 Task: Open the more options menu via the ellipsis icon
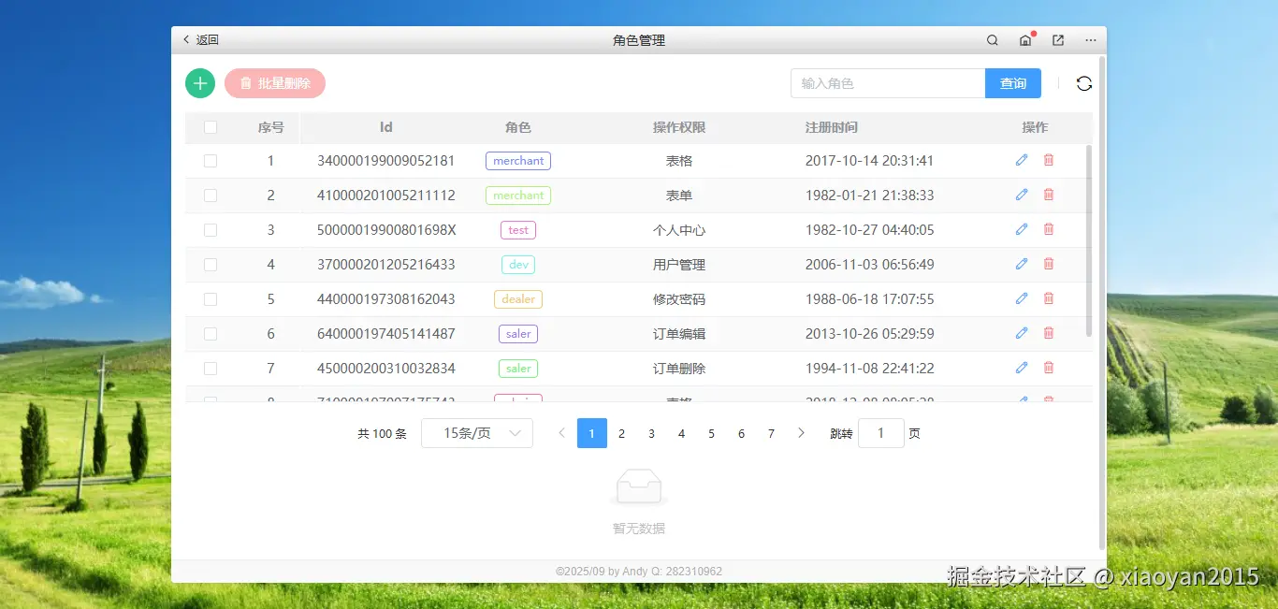[1090, 40]
